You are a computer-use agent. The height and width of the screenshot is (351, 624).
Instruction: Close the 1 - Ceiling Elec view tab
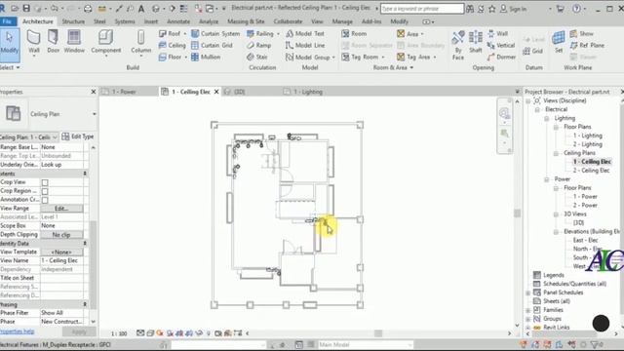click(x=216, y=92)
